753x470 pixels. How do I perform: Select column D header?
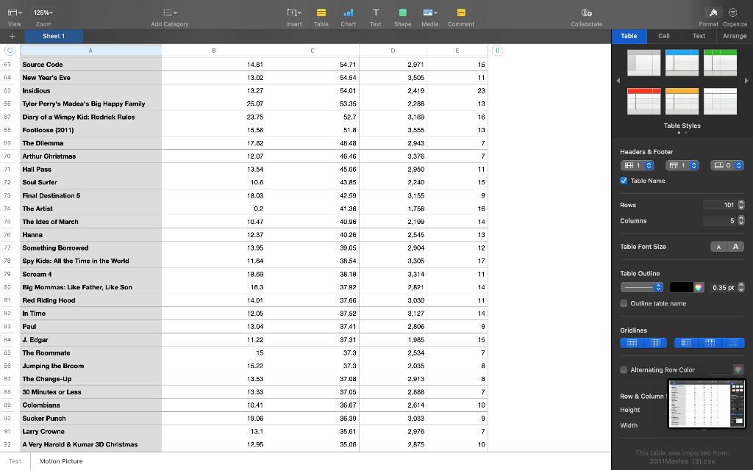[x=393, y=51]
